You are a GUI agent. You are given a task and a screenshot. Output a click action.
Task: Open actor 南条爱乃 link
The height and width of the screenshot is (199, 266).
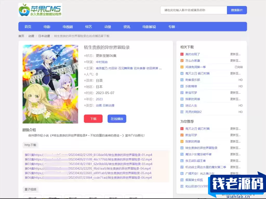point(102,68)
